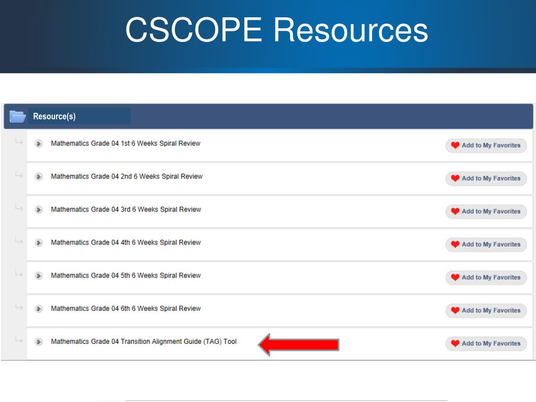Open Mathematics Grade 04 1st 6 Weeks Spiral Review

coord(126,143)
